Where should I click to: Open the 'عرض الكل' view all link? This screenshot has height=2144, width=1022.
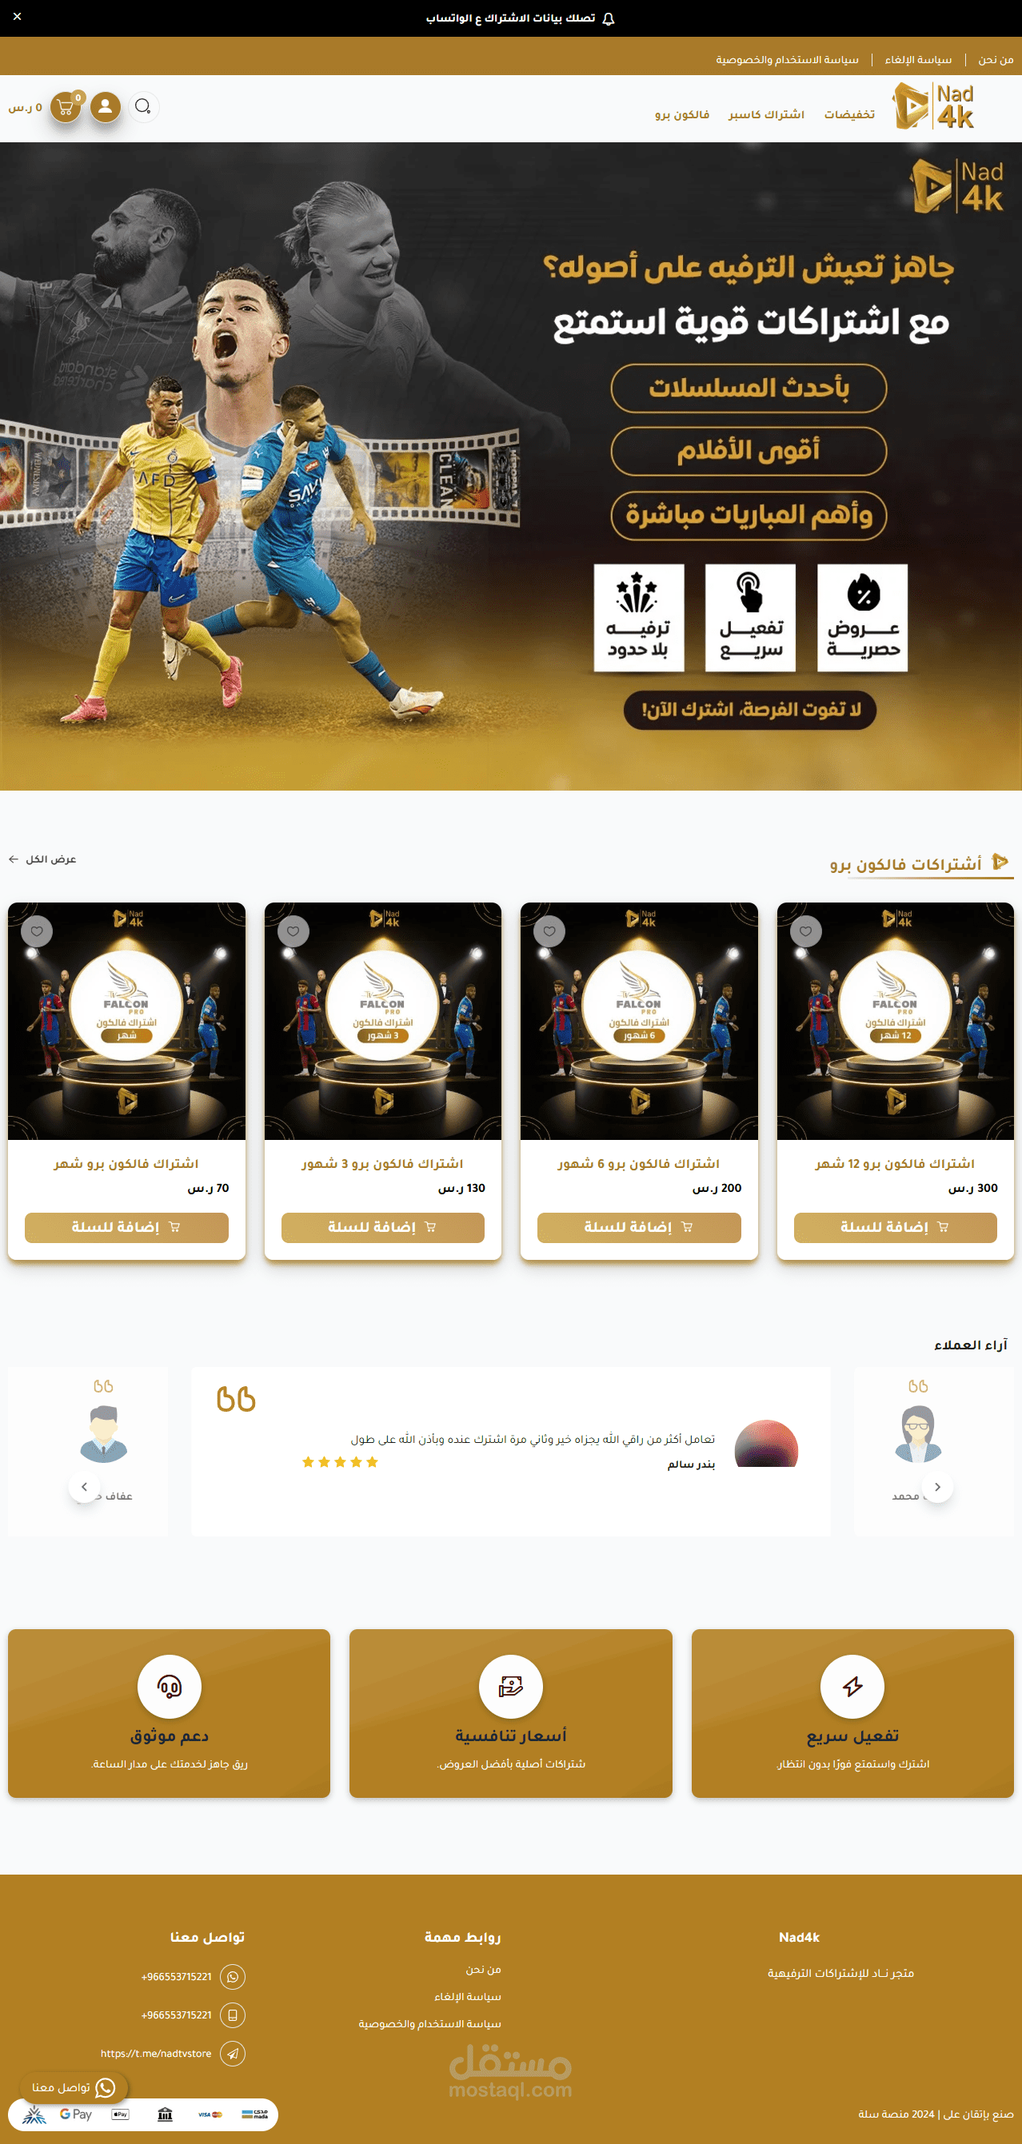click(x=42, y=859)
